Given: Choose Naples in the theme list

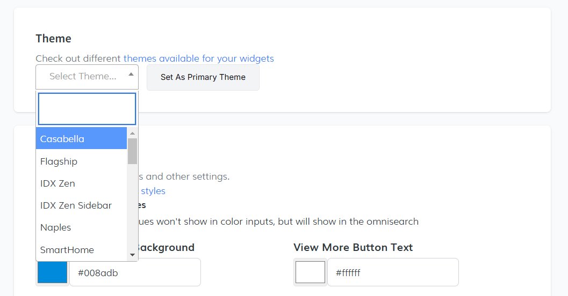Looking at the screenshot, I should click(81, 227).
